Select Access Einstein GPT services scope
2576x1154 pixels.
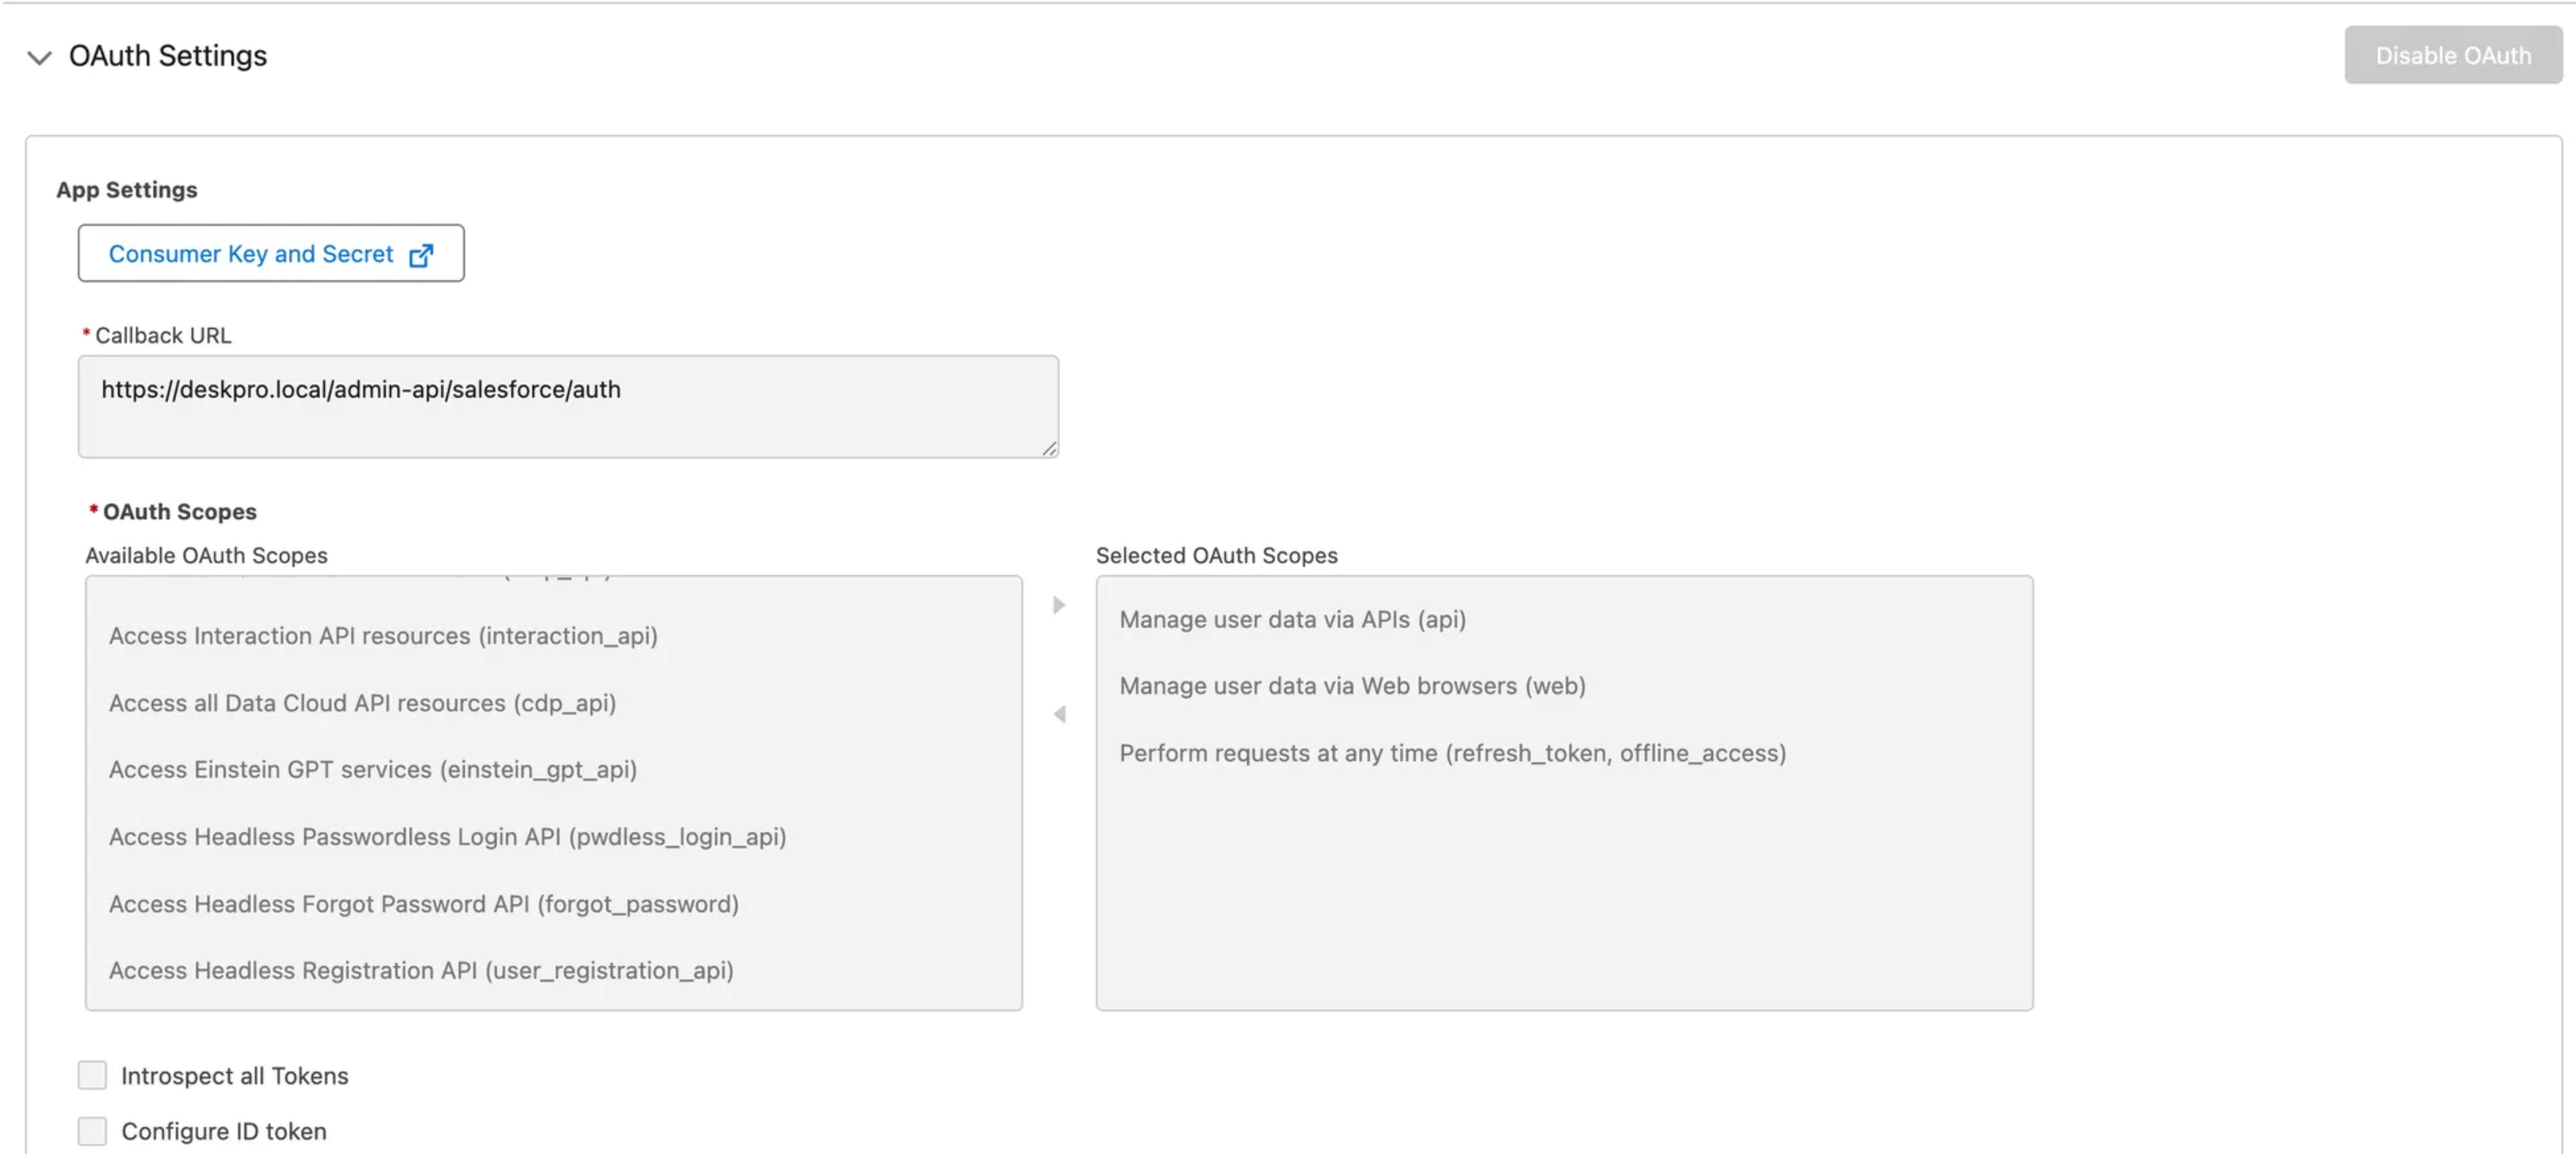372,769
